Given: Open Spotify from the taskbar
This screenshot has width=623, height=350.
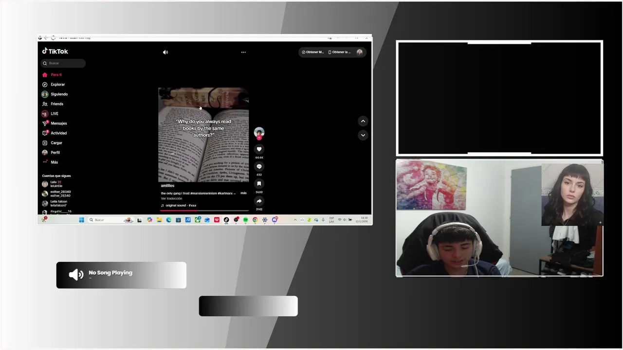Looking at the screenshot, I should tap(245, 220).
